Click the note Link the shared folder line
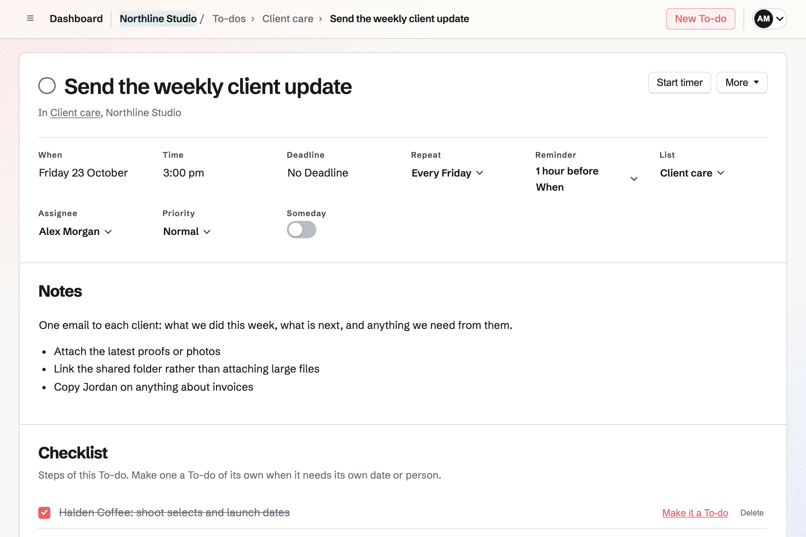 (187, 369)
